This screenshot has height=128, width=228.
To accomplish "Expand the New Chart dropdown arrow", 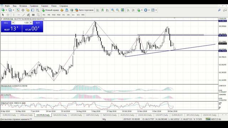I will point(6,10).
